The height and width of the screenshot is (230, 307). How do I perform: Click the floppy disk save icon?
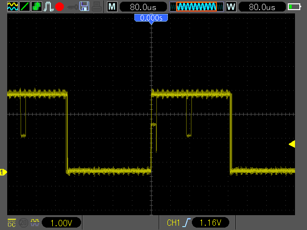coord(84,6)
